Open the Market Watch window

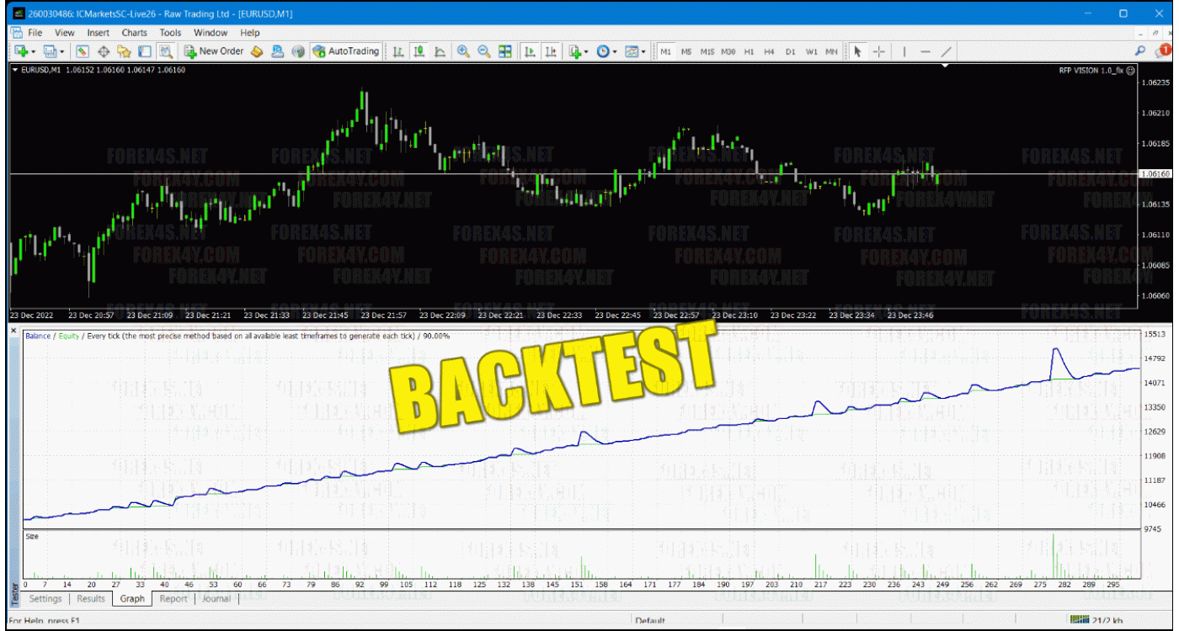click(83, 51)
